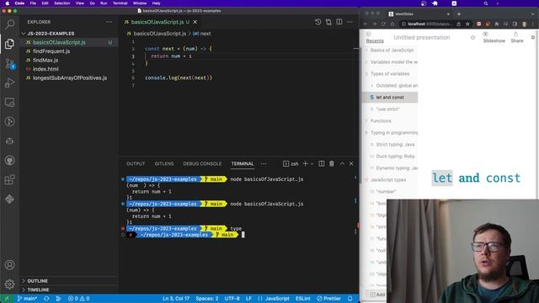Kill terminal with trash icon
The height and width of the screenshot is (303, 539).
click(332, 164)
